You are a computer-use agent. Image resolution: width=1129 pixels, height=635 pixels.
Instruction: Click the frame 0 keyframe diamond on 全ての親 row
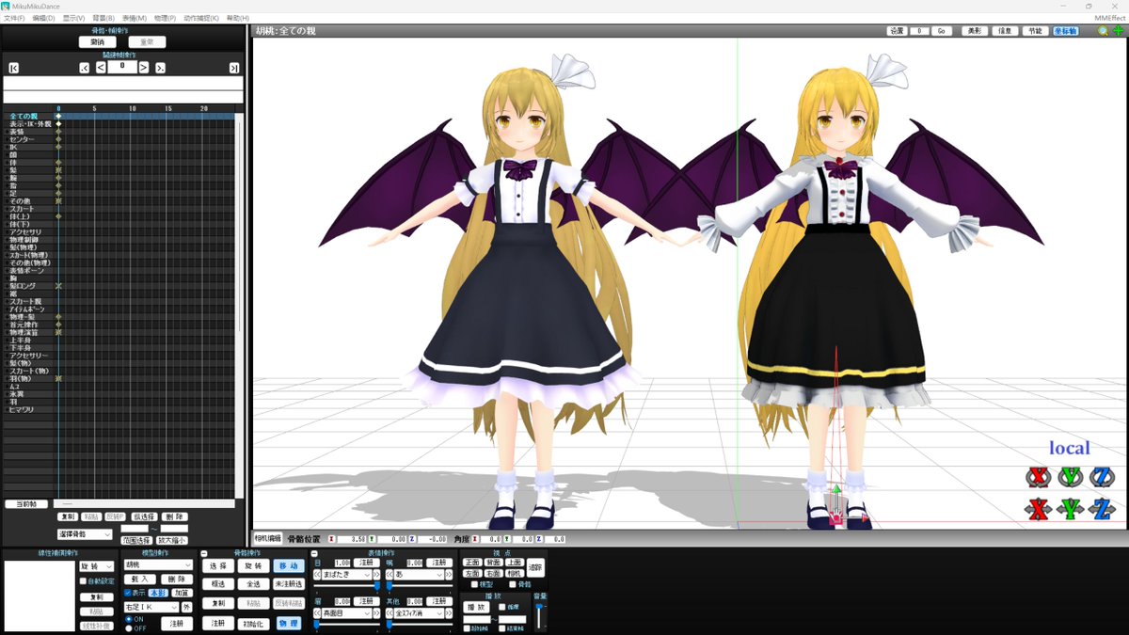point(58,116)
